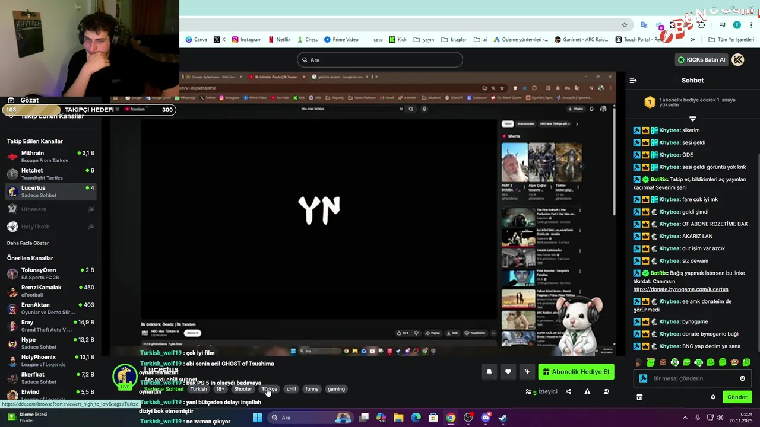
Task: Collapse the Sohbet chat panel
Action: (x=633, y=80)
